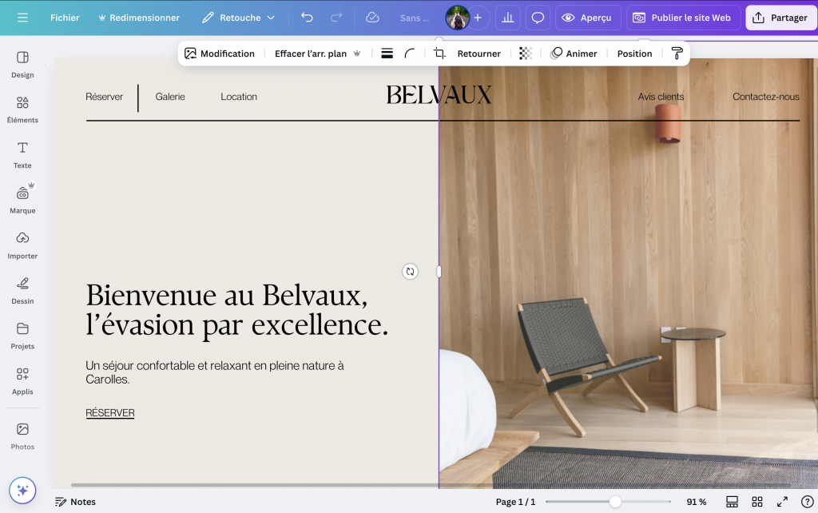Open the Applis panel in the sidebar

[x=22, y=380]
